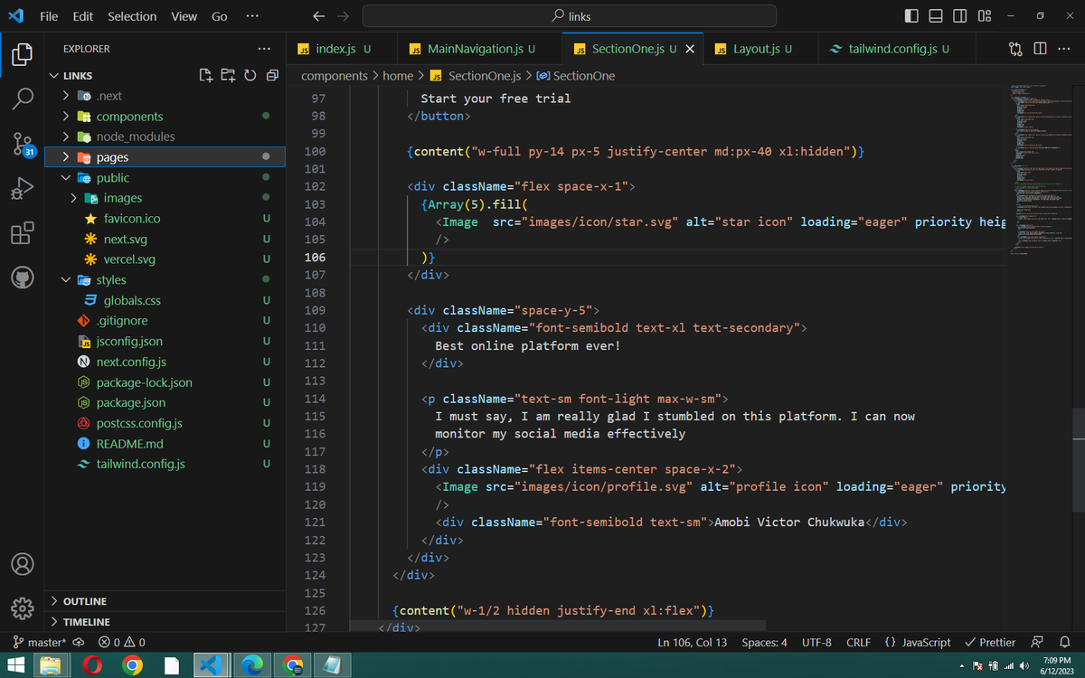The width and height of the screenshot is (1085, 678).
Task: Open Explorer views and more actions menu
Action: [263, 49]
